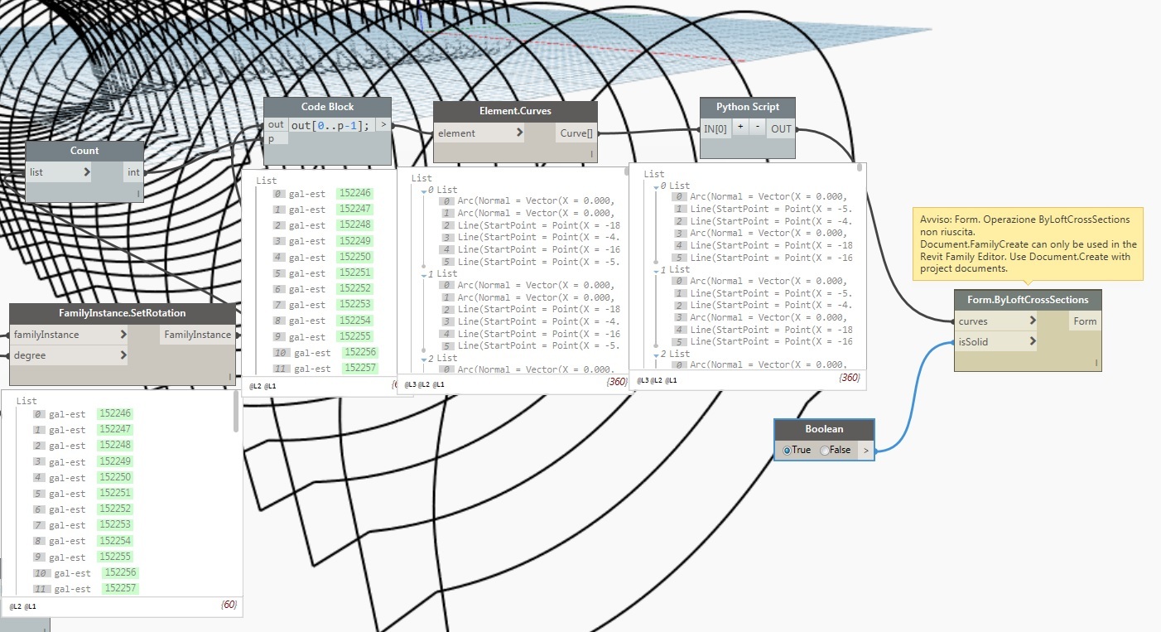Click the curves input port on Form.ByLoftCrossSections
The height and width of the screenshot is (632, 1161).
995,321
